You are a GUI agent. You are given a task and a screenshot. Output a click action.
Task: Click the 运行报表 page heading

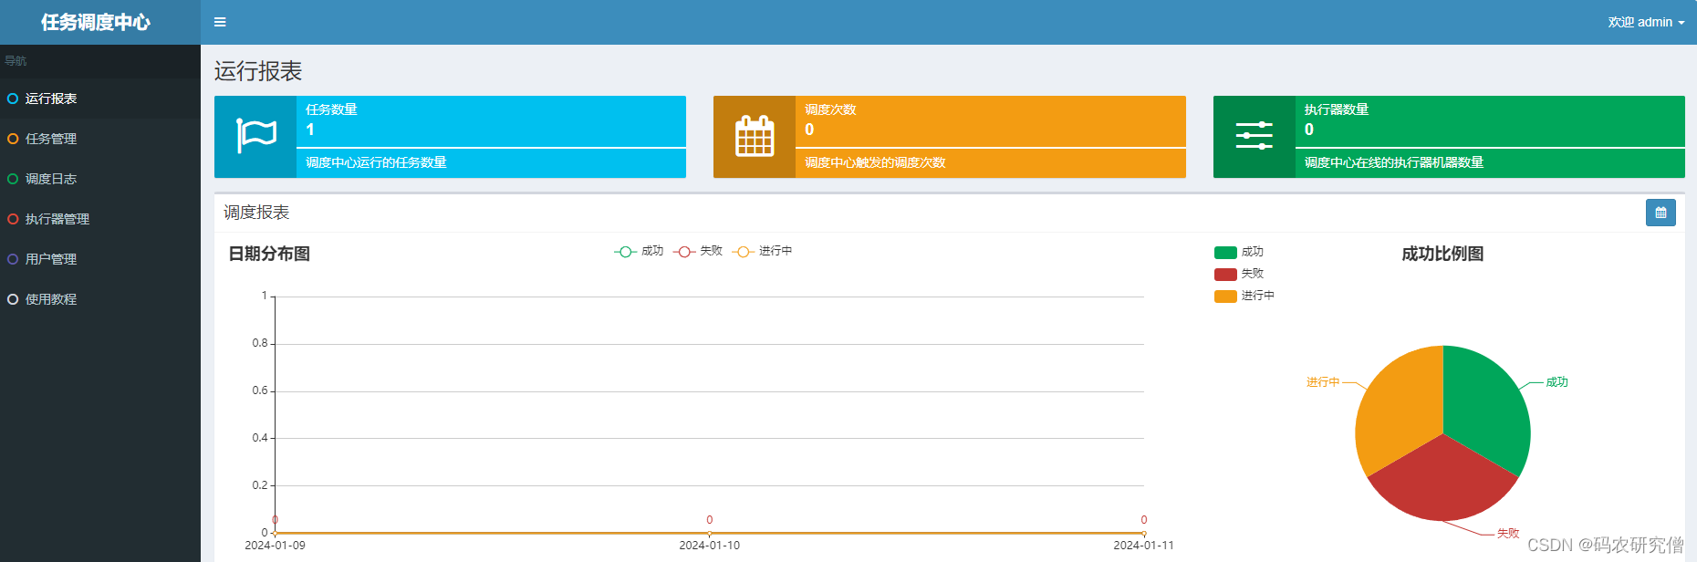[258, 71]
